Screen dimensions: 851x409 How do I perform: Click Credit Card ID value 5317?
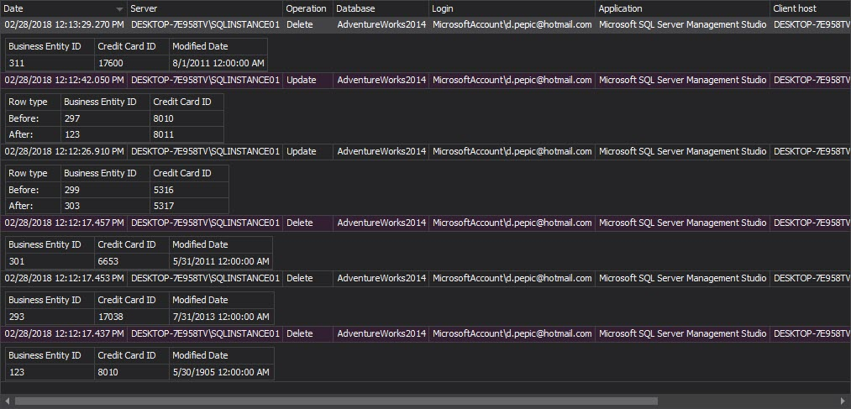click(164, 206)
